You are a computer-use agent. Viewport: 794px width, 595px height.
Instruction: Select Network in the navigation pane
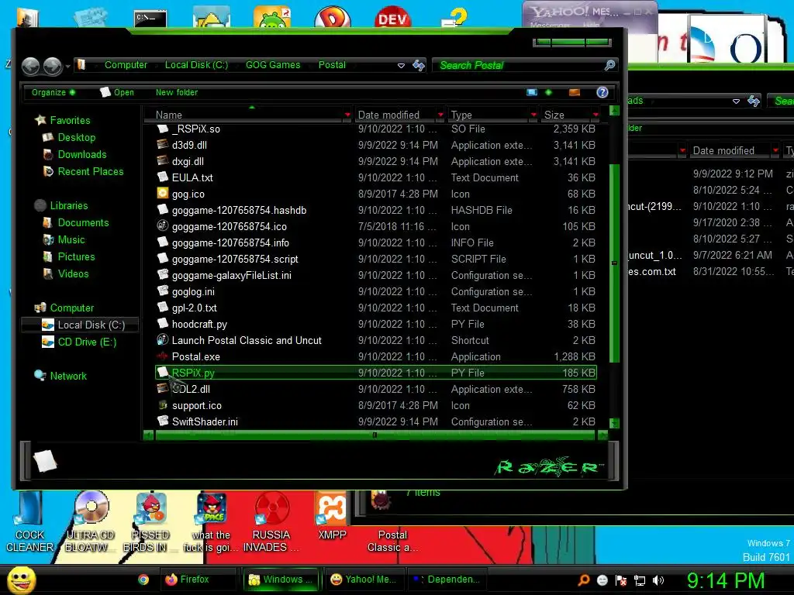(68, 376)
